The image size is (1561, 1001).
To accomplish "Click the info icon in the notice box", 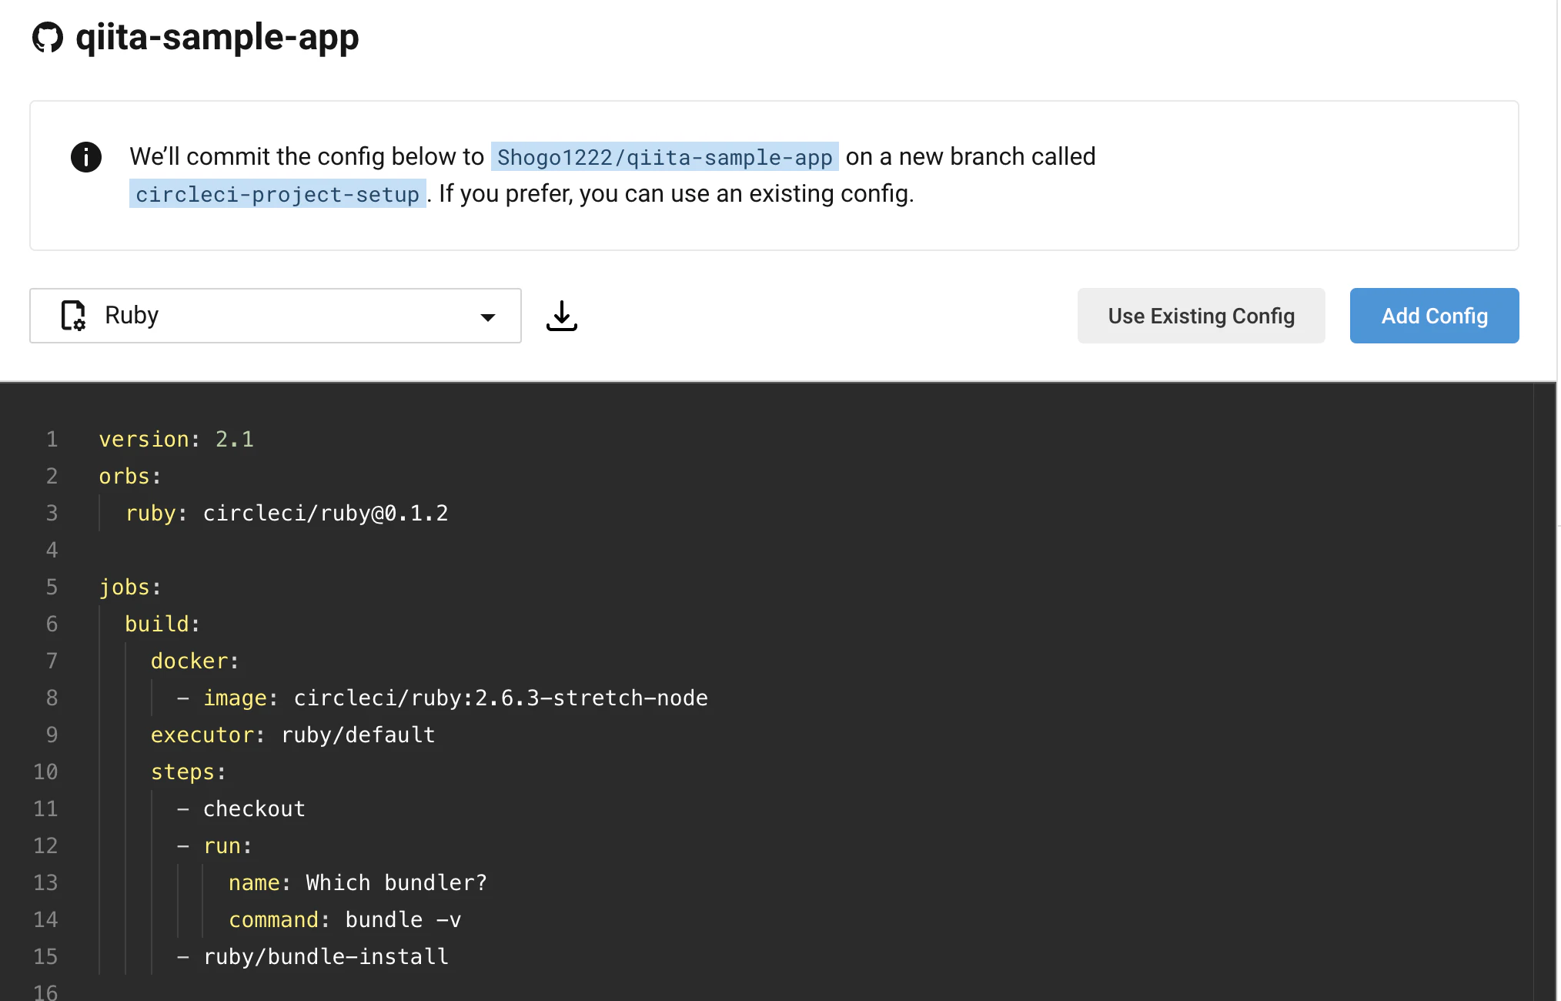I will (86, 157).
